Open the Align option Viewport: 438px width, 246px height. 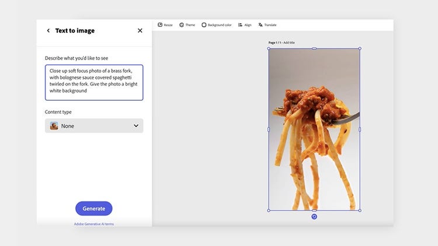coord(245,25)
